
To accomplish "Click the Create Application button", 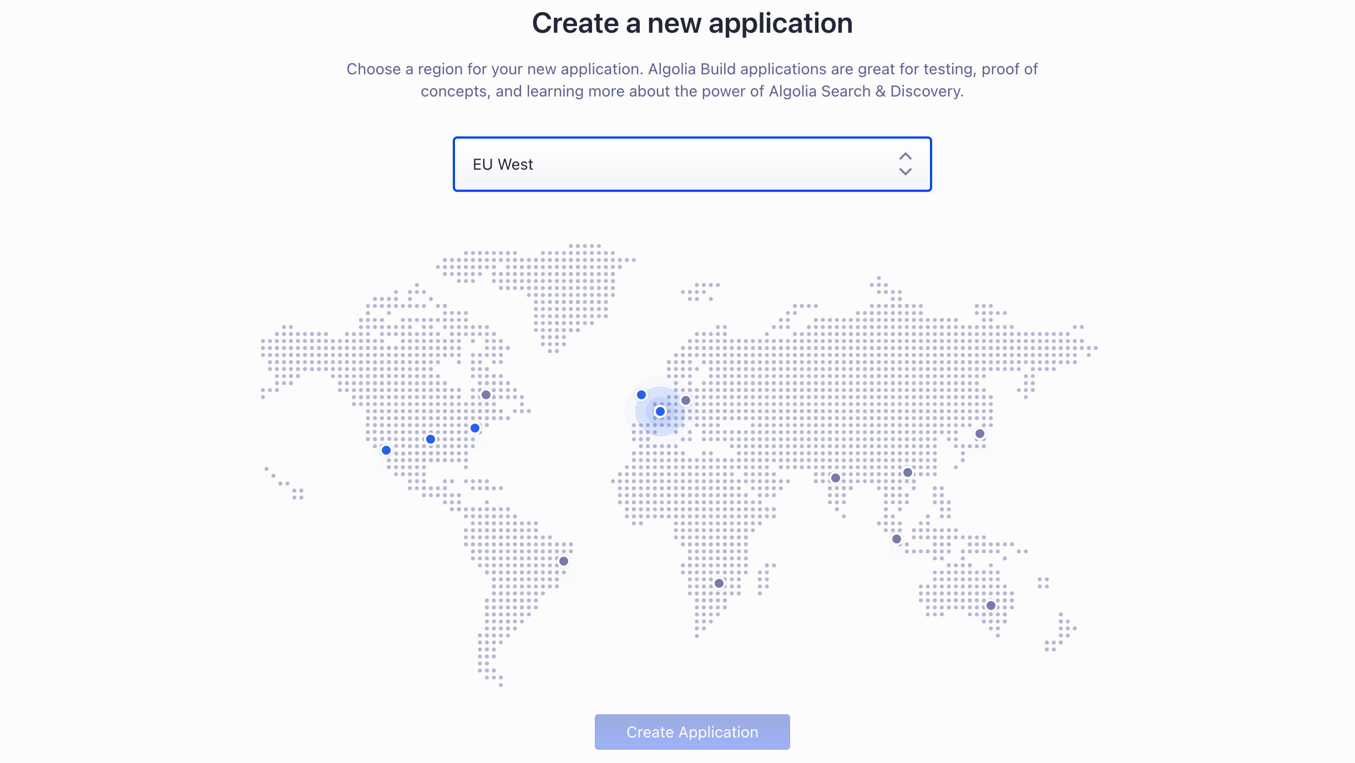I will click(692, 732).
